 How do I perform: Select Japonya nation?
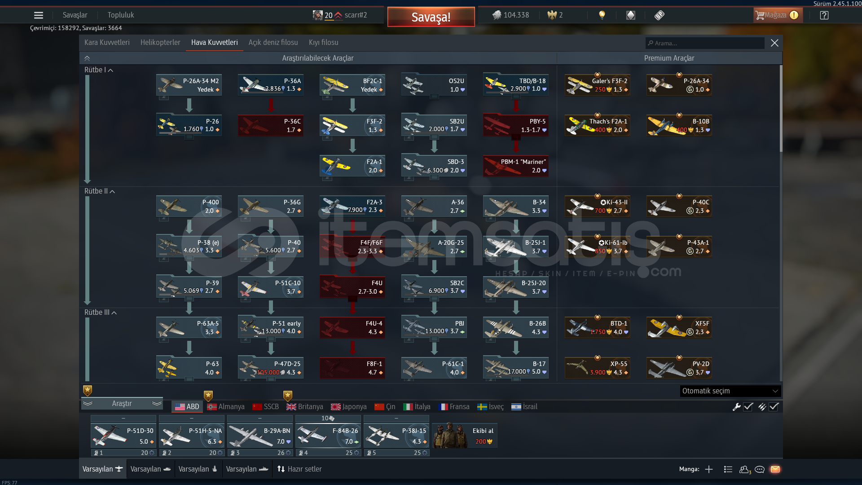tap(349, 407)
